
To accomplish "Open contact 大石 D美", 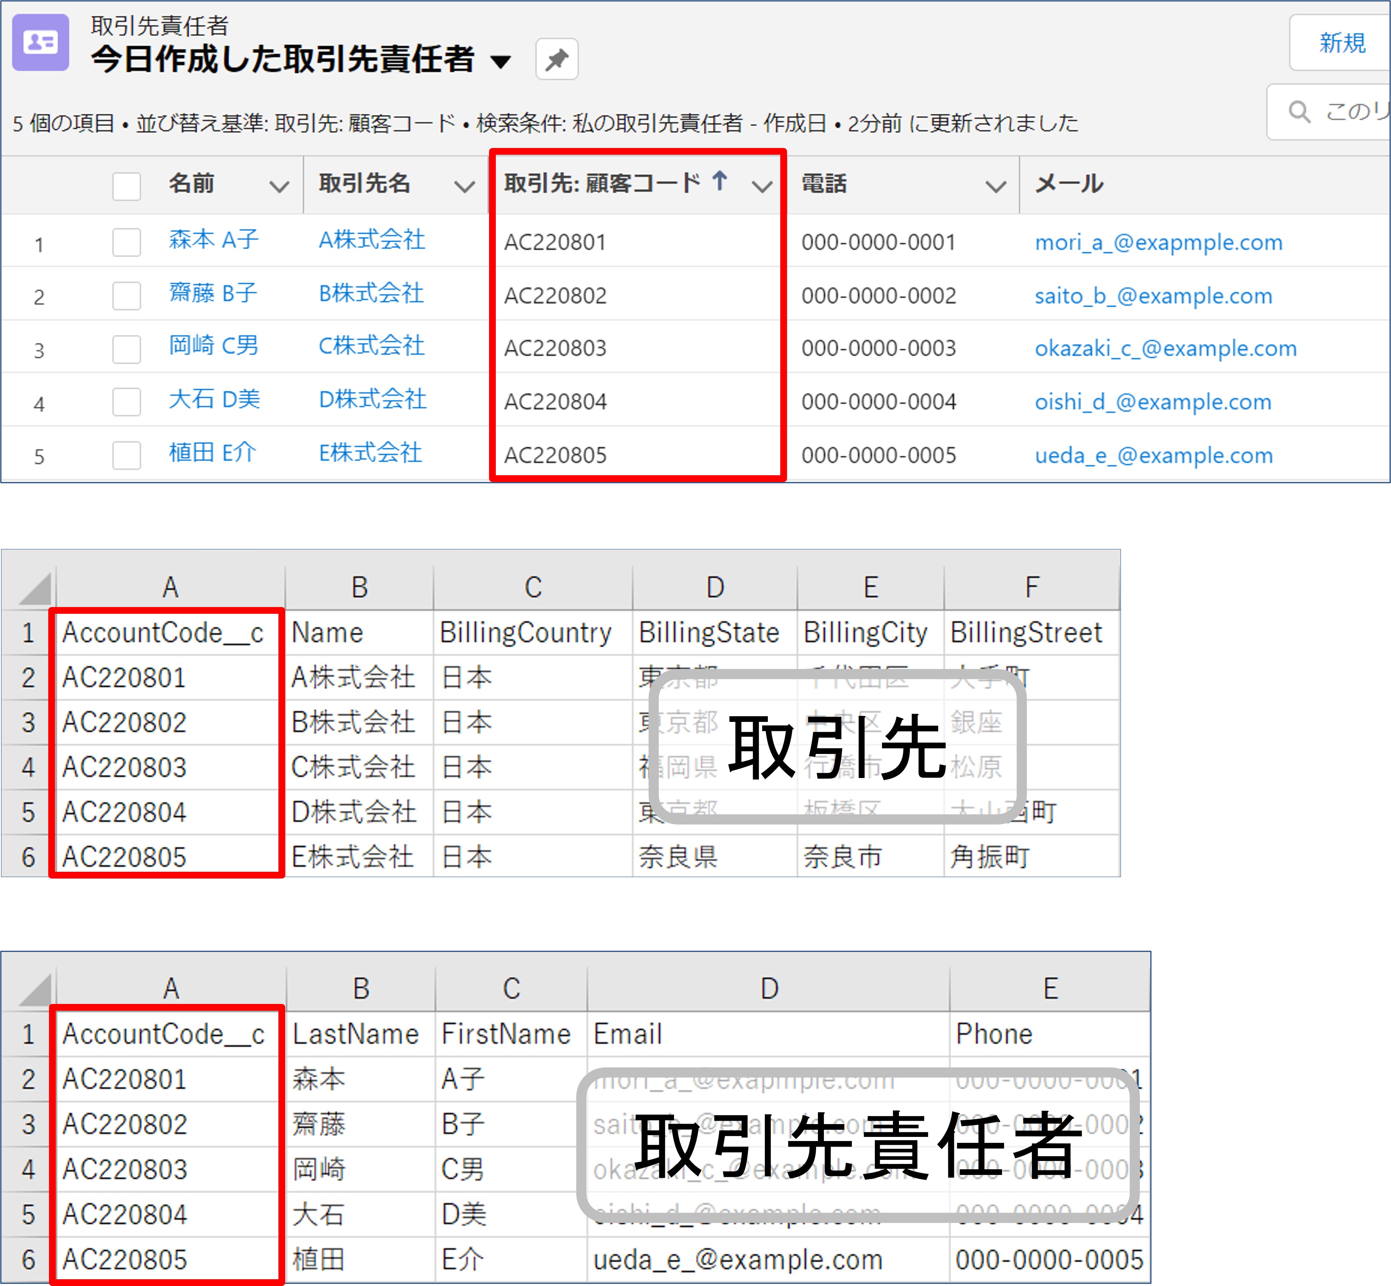I will [214, 400].
